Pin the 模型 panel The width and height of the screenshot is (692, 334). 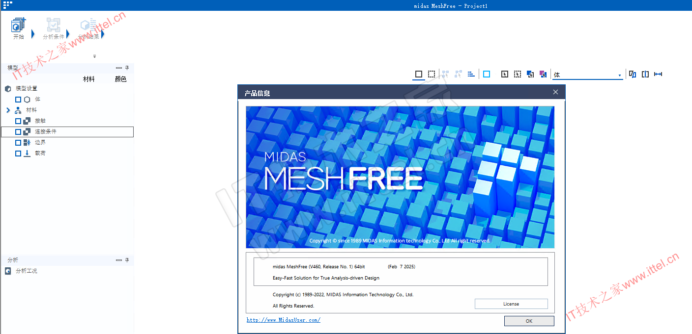point(127,68)
